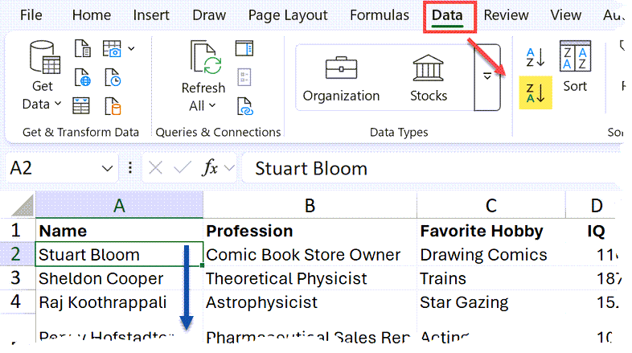Confirm entry with the checkmark icon

pos(183,168)
